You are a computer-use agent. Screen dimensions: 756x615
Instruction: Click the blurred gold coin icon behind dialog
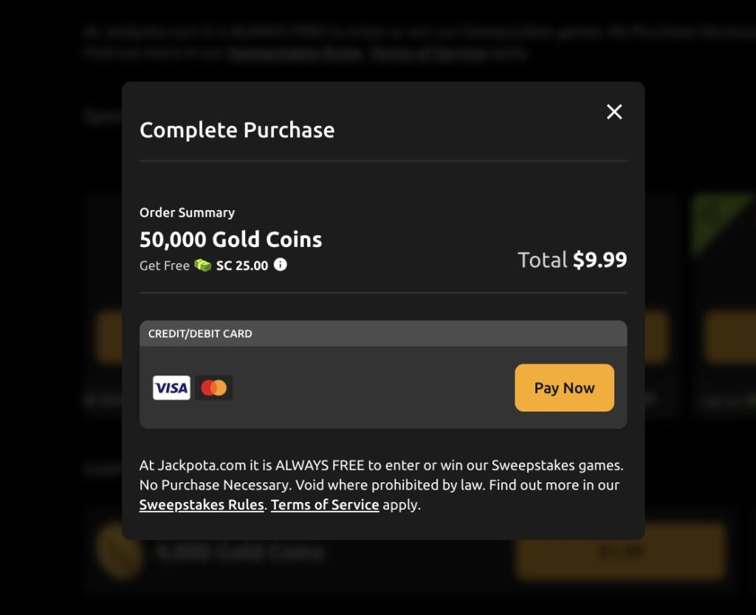click(x=118, y=552)
